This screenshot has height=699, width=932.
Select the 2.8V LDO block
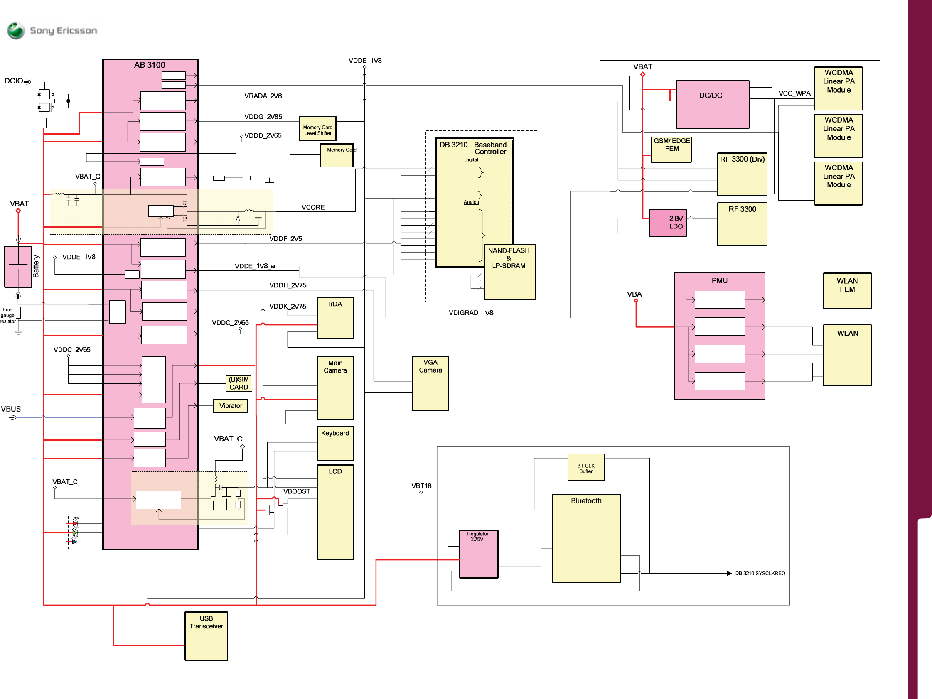[x=667, y=223]
